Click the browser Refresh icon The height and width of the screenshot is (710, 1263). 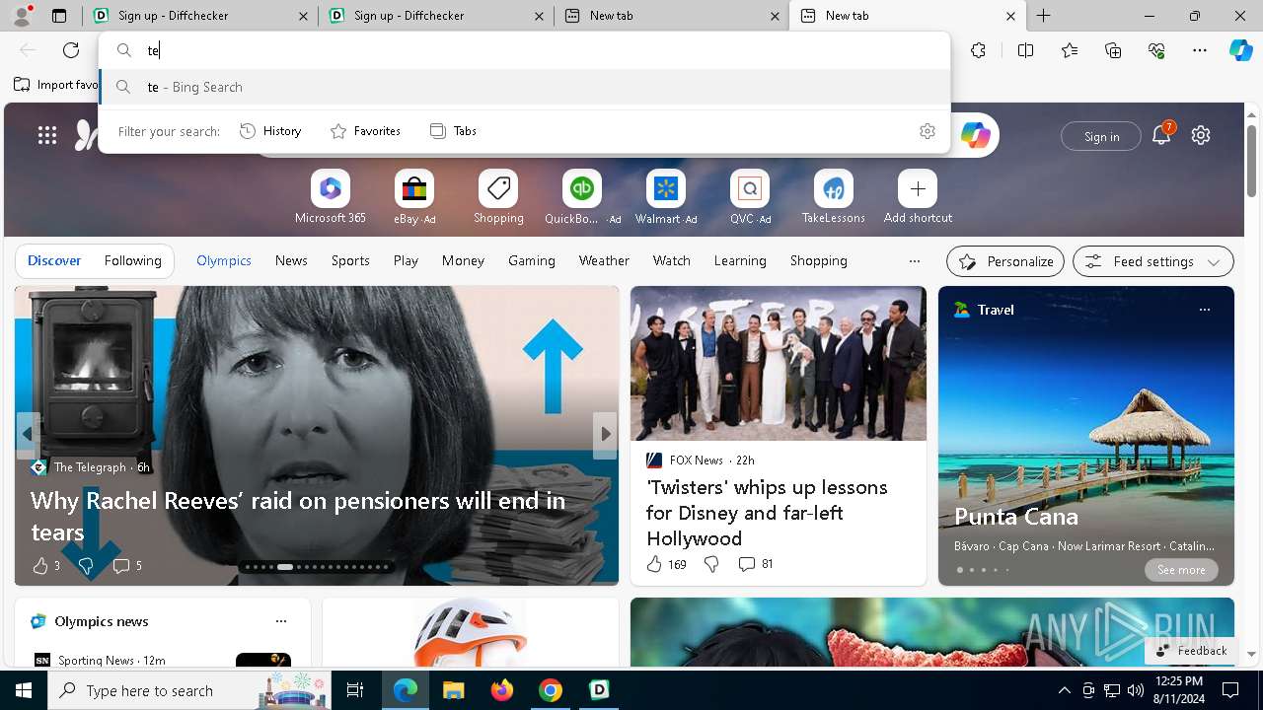[71, 50]
